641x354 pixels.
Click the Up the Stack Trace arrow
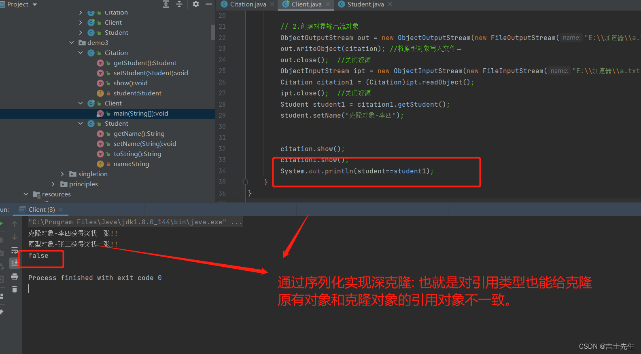tap(15, 223)
